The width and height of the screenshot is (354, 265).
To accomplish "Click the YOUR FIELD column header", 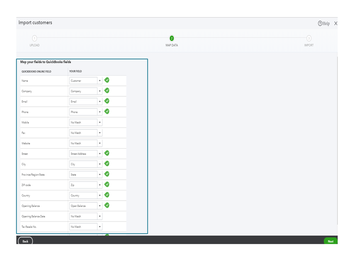I will (75, 71).
